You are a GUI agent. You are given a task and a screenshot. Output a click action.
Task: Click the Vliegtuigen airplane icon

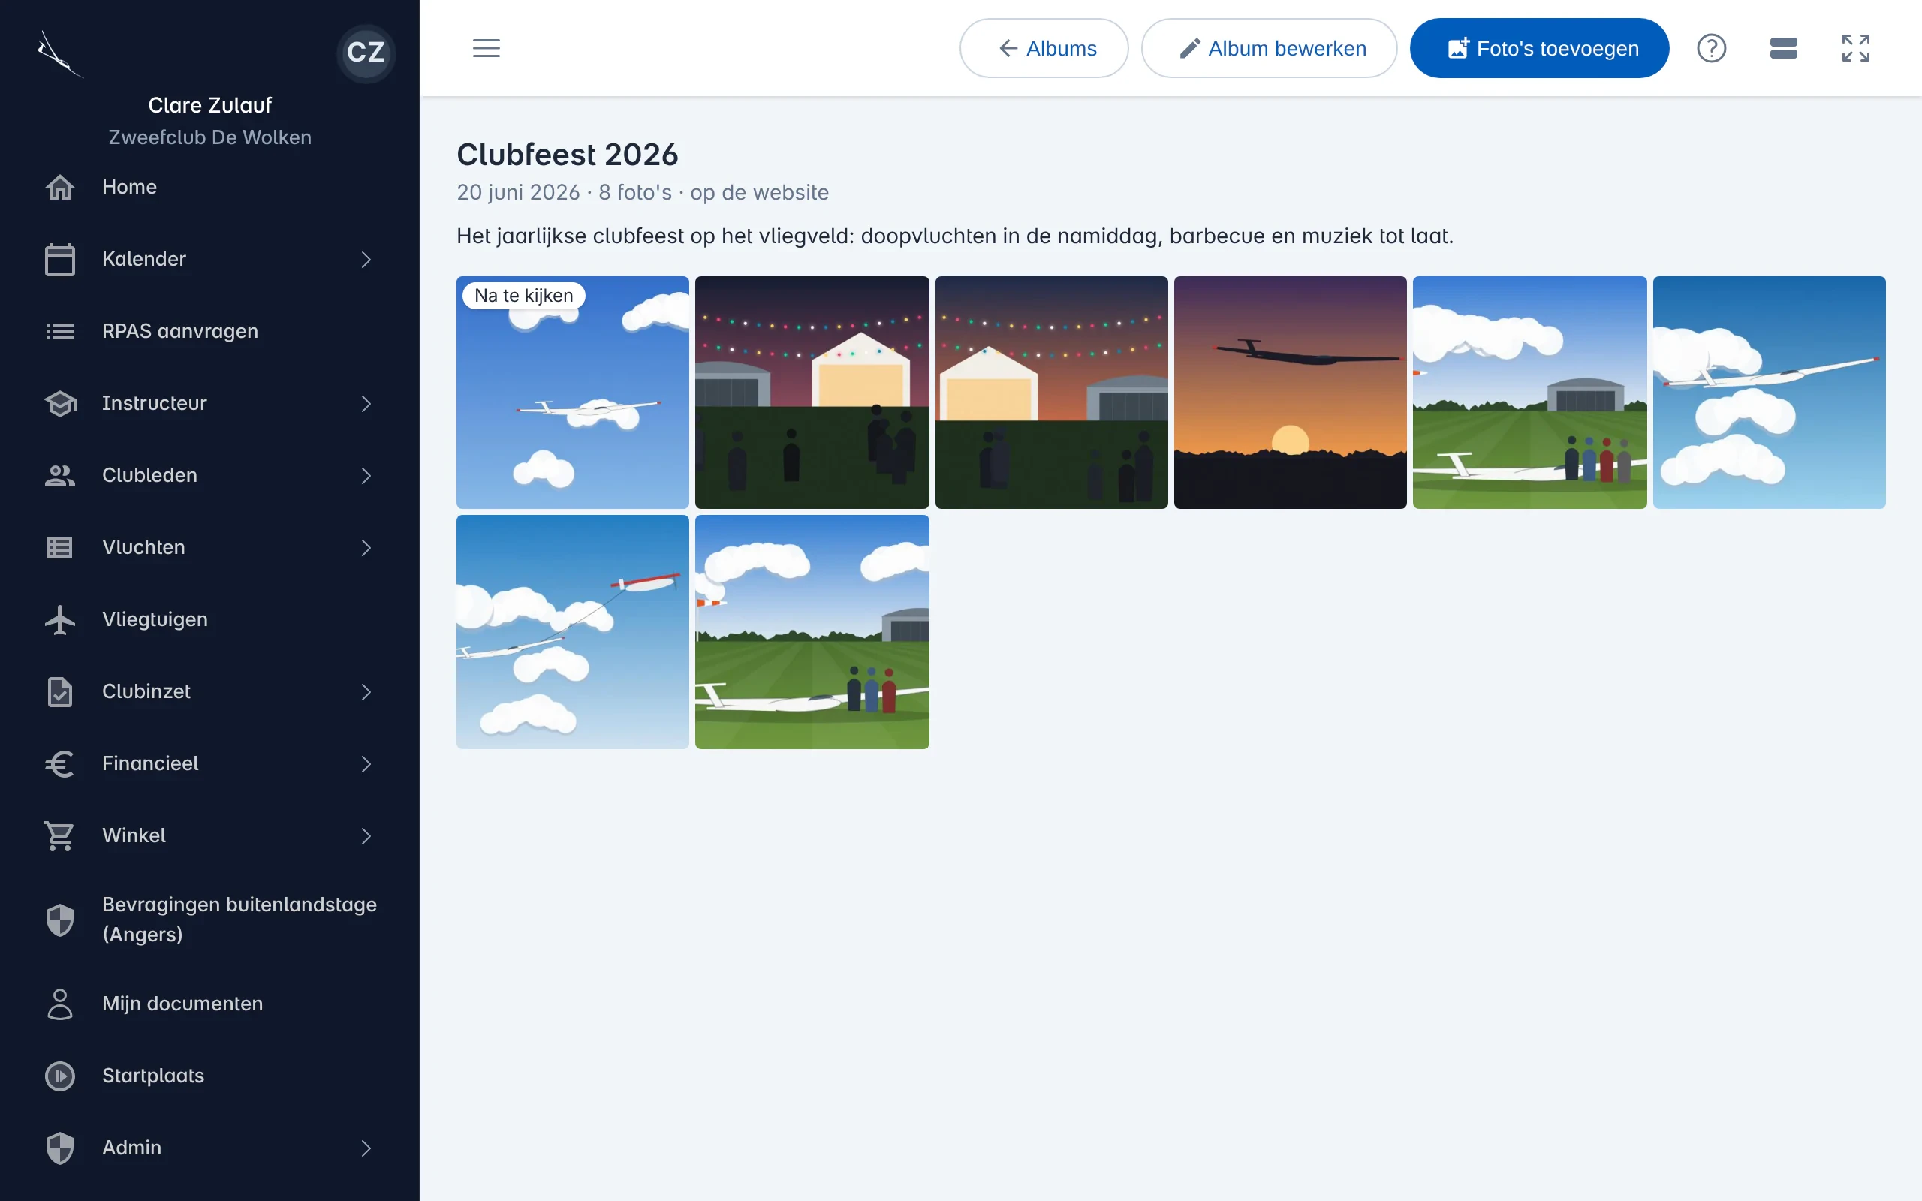click(60, 619)
